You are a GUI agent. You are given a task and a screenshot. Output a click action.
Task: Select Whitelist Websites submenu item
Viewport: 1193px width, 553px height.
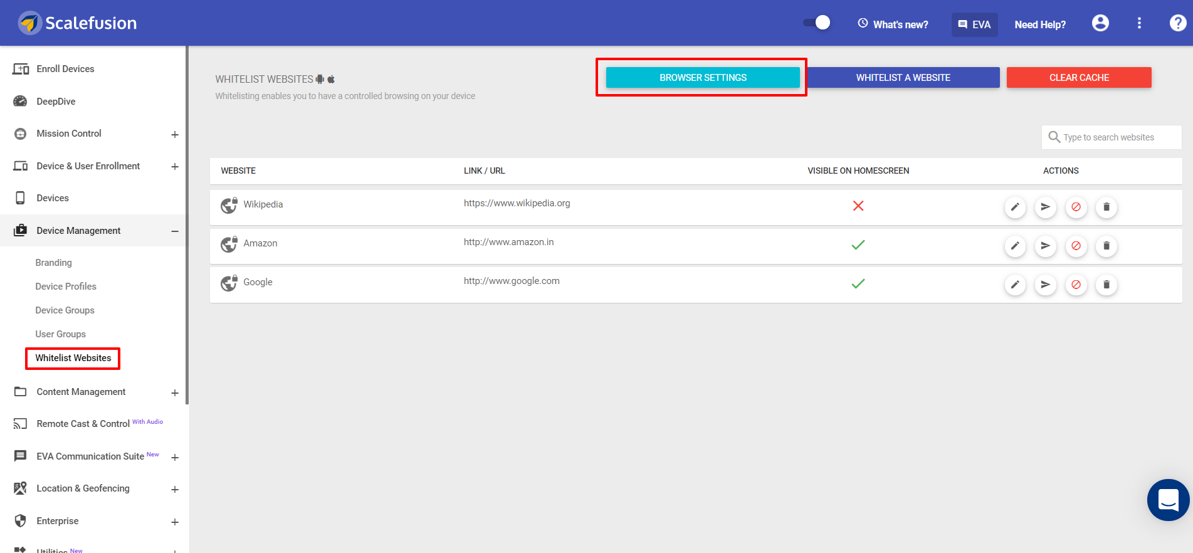73,358
